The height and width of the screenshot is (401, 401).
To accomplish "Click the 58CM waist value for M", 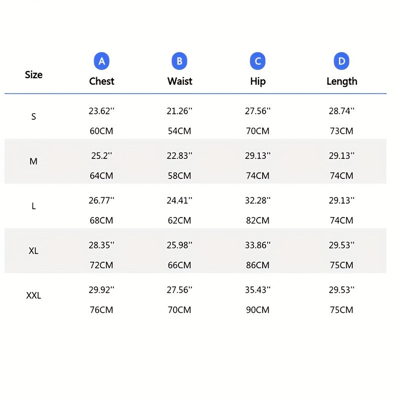I will coord(179,175).
